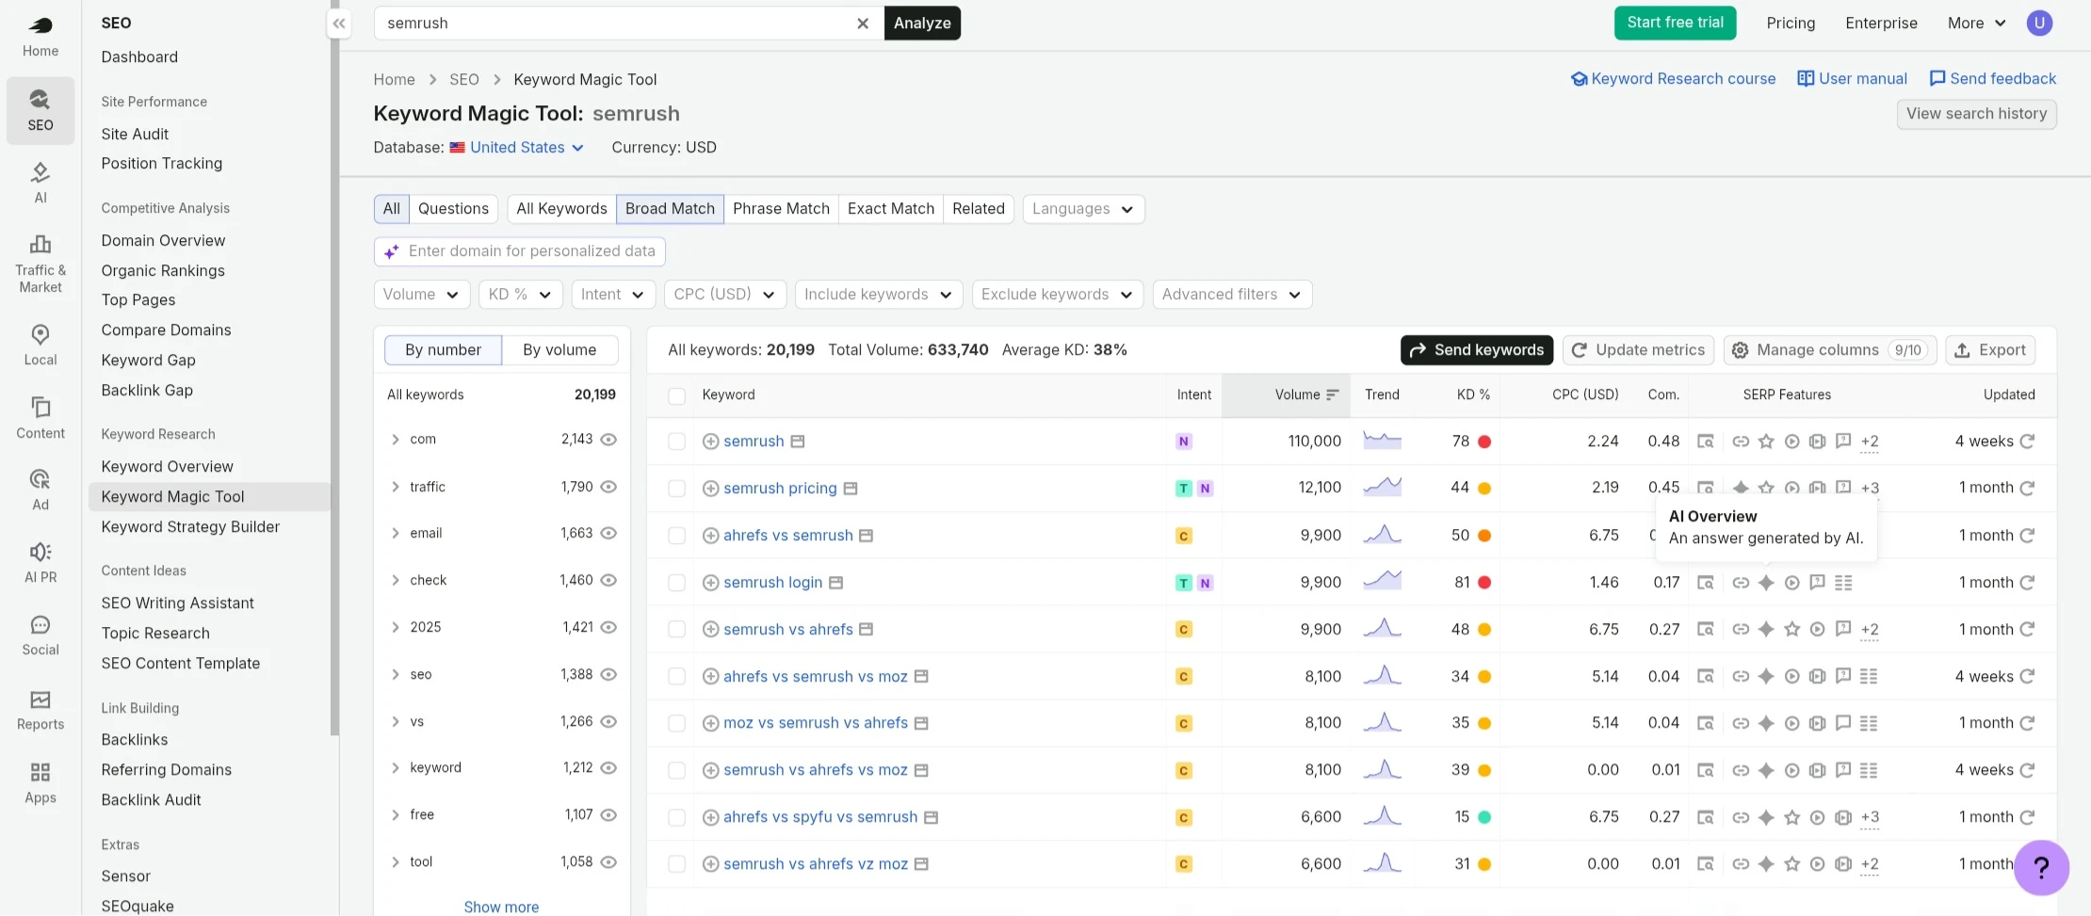Check the semrush login row checkbox
This screenshot has height=916, width=2091.
pos(676,583)
